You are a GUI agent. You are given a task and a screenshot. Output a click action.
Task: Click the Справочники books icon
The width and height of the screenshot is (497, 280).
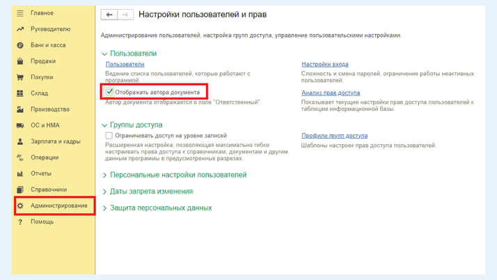[20, 189]
